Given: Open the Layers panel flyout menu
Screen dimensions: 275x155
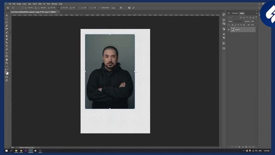Looking at the screenshot, I should [x=257, y=13].
